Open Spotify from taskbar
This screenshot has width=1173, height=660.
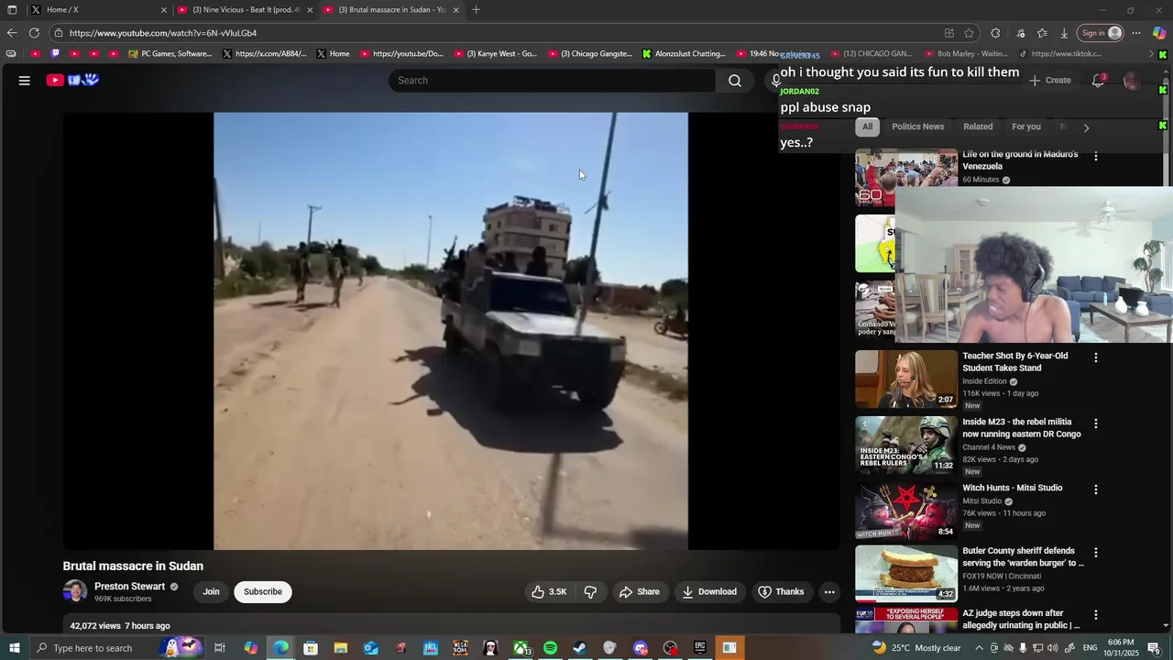550,648
